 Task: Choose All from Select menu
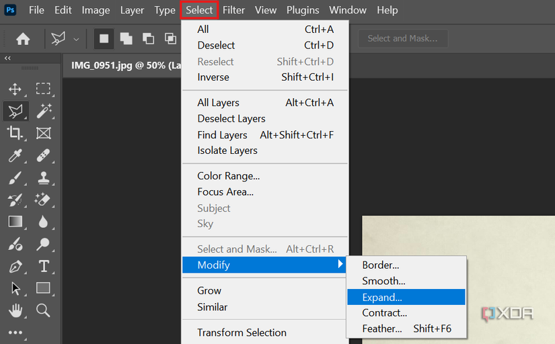pos(265,30)
